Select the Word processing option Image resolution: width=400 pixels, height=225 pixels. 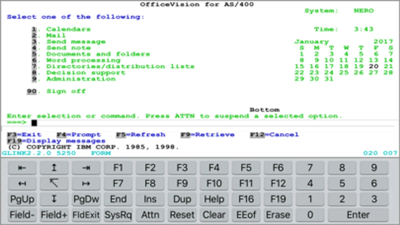tap(76, 60)
